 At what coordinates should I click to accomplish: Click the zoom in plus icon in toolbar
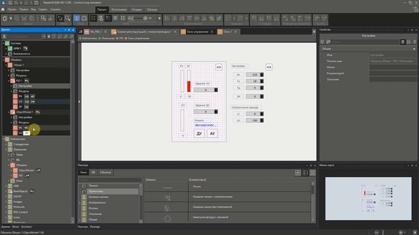145,18
